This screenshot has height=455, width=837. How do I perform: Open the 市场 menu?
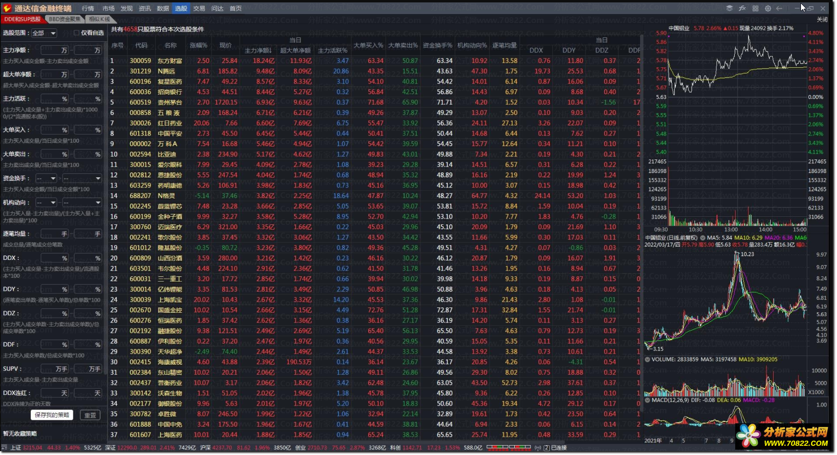coord(109,8)
